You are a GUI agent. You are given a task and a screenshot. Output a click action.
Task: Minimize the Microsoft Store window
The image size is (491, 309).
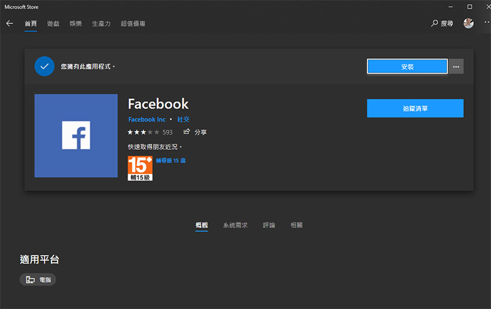click(450, 7)
